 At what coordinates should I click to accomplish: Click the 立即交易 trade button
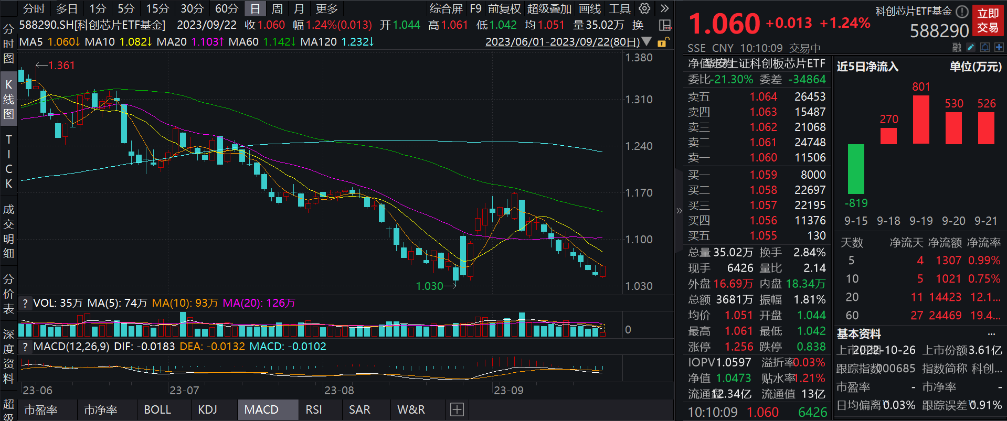click(x=988, y=20)
